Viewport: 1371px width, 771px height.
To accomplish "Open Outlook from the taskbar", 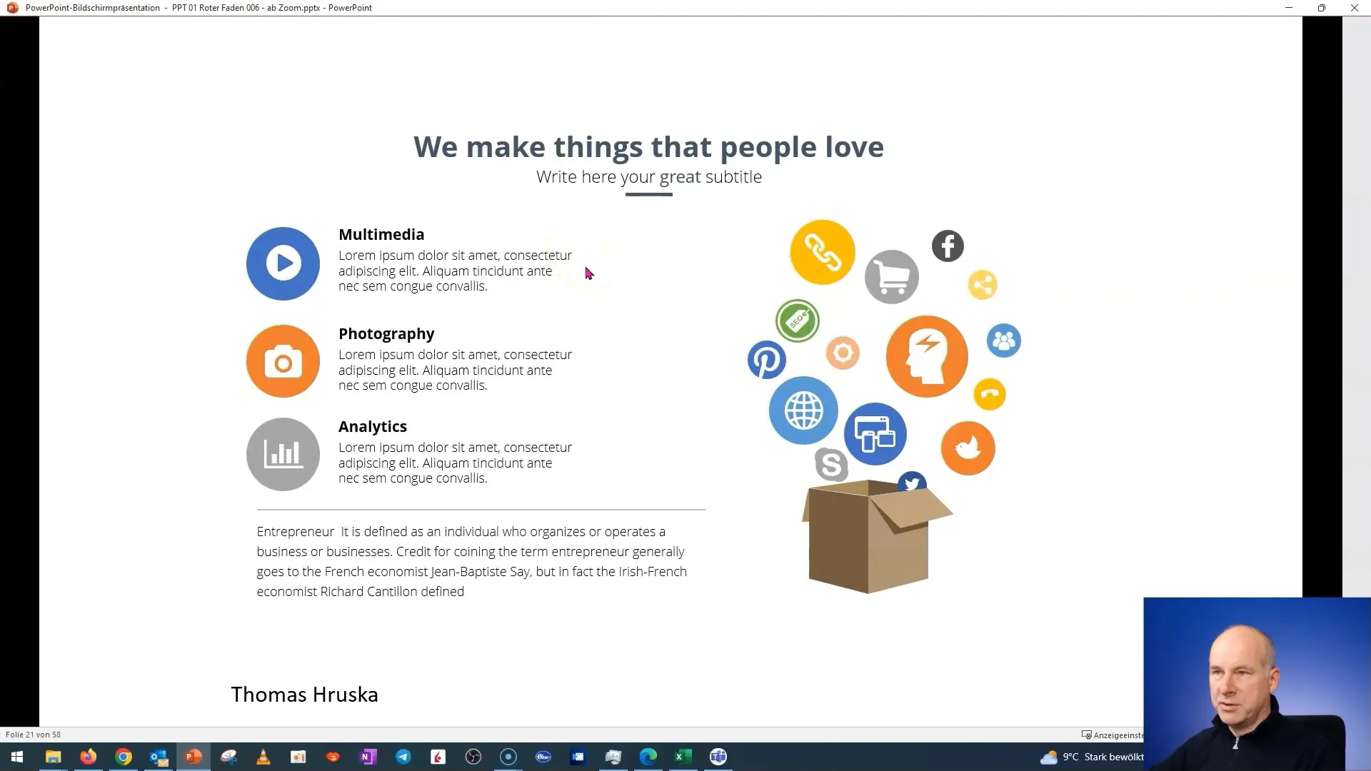I will click(x=159, y=757).
